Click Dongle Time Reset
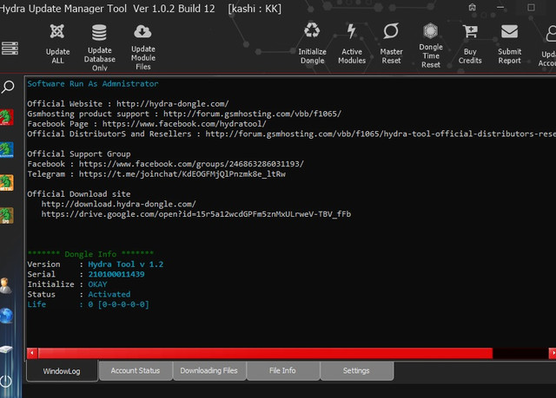The width and height of the screenshot is (556, 398). coord(431,45)
